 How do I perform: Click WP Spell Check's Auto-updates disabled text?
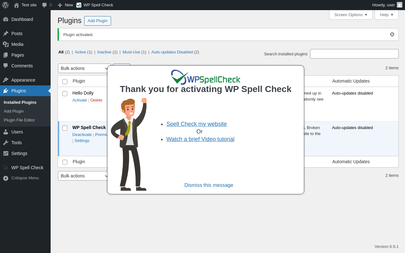pyautogui.click(x=352, y=127)
